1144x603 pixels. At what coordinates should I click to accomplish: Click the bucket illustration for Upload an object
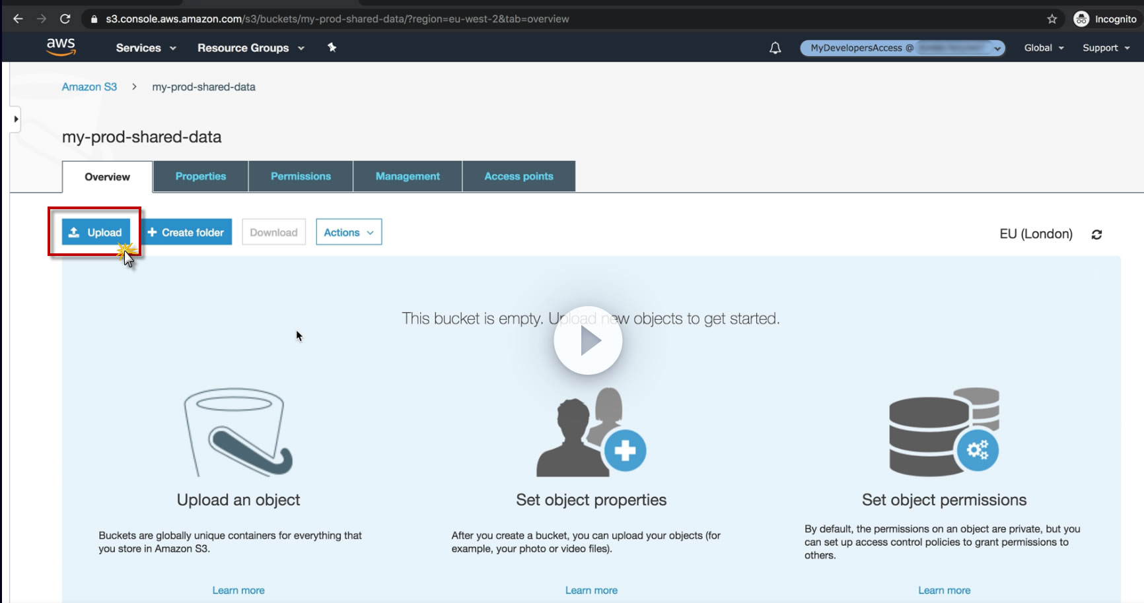coord(238,432)
